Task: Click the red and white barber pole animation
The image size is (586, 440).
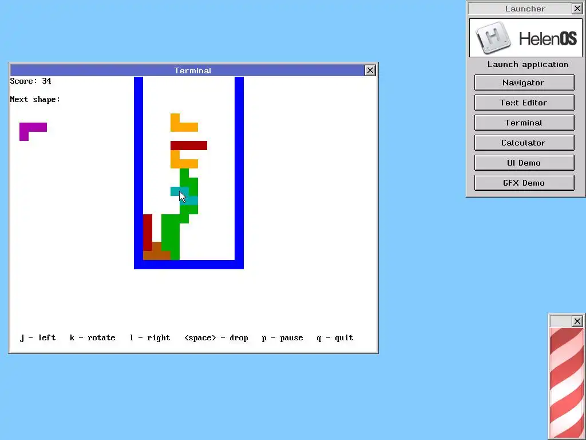Action: [x=567, y=383]
